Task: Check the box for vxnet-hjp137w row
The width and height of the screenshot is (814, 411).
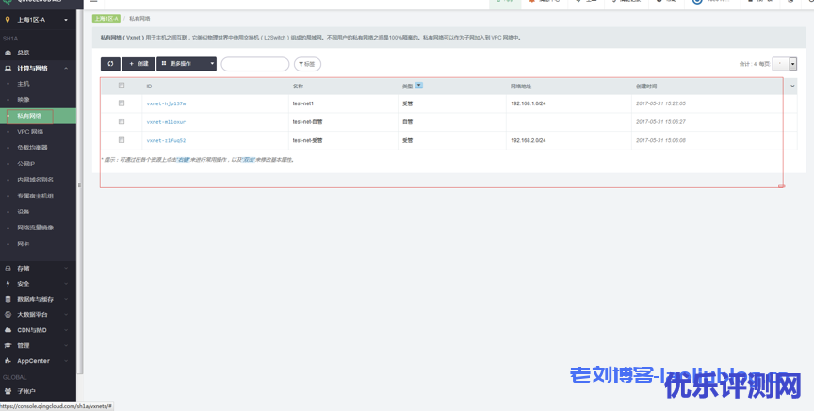Action: [122, 103]
